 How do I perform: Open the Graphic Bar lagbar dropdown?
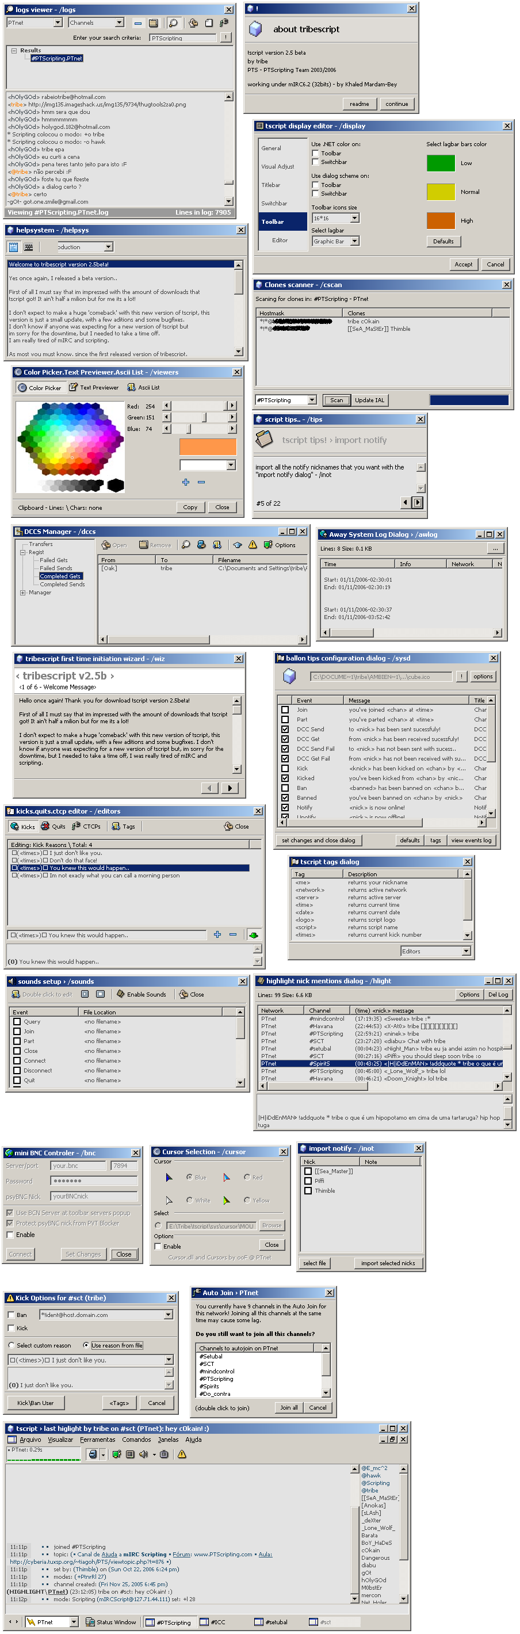click(354, 241)
